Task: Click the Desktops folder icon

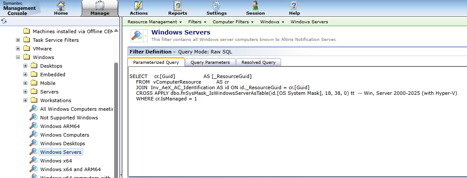Action: 34,66
